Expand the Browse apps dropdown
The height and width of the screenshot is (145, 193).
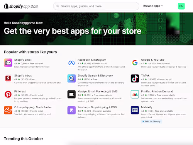point(153,6)
